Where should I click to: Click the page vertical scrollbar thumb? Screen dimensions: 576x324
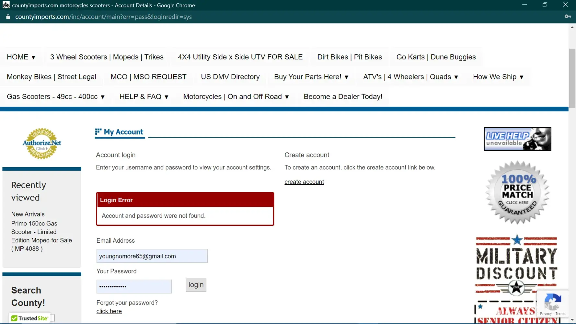pos(572,78)
